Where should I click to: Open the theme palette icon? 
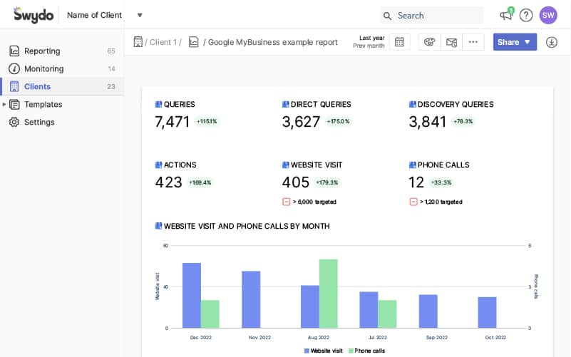click(x=430, y=42)
